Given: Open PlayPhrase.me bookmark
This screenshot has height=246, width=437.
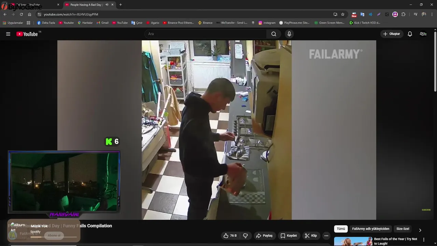Looking at the screenshot, I should [294, 23].
